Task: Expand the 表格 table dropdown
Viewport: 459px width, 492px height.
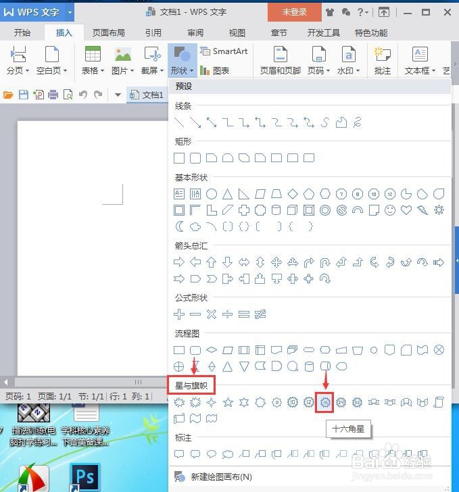Action: point(93,61)
